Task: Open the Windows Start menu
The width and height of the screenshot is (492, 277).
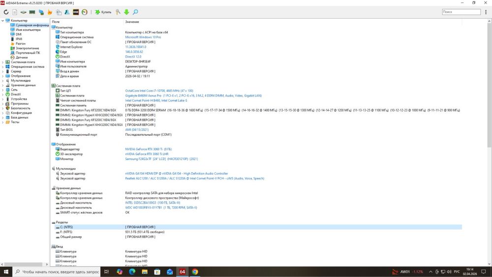Action: (6, 272)
